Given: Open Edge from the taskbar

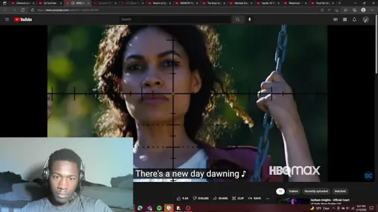Looking at the screenshot, I should (140, 208).
